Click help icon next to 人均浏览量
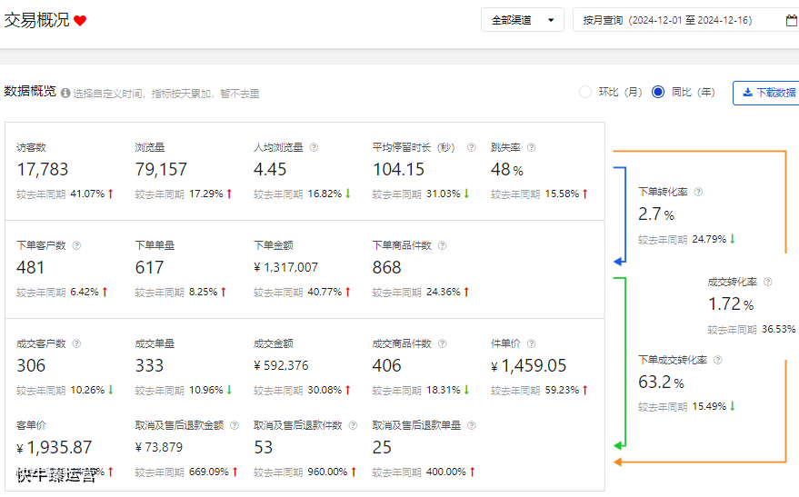Viewport: 799px width, 497px height. pyautogui.click(x=314, y=147)
